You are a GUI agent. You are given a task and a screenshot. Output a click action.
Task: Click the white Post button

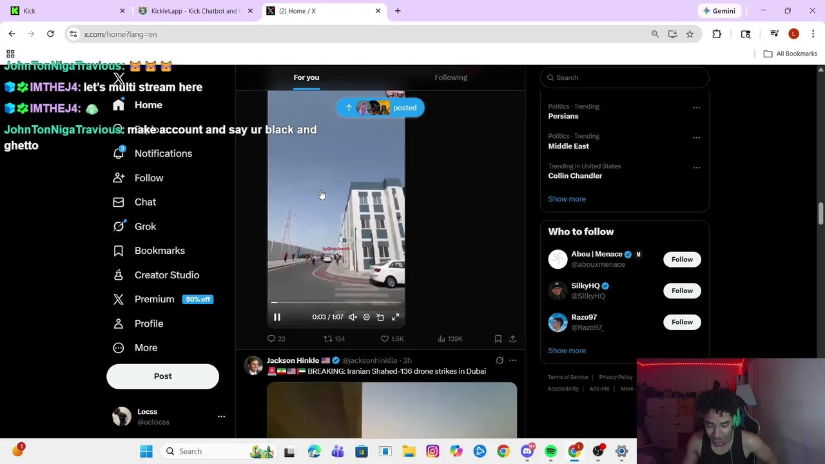pyautogui.click(x=162, y=376)
